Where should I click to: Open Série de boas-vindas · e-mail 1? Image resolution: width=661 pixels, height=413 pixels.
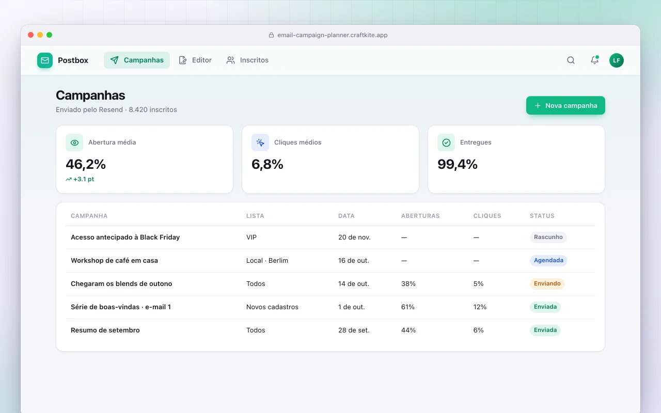point(121,307)
